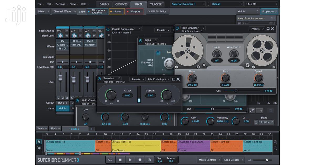Switch to the Grooves tab

[121, 4]
